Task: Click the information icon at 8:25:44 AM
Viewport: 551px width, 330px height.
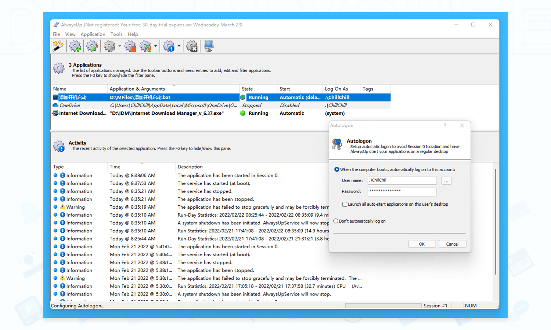Action: pyautogui.click(x=62, y=238)
